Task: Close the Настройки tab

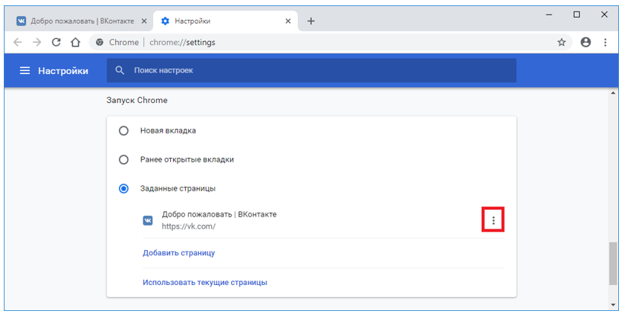Action: [288, 21]
